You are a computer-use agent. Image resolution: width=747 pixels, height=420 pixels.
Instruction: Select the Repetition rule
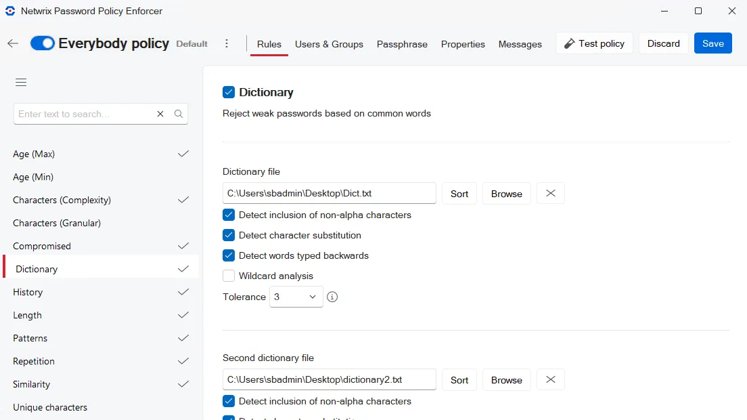point(101,361)
